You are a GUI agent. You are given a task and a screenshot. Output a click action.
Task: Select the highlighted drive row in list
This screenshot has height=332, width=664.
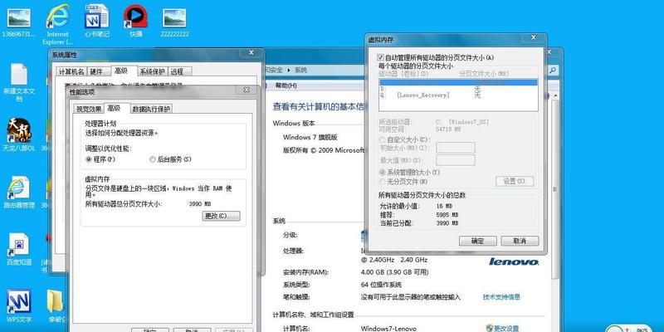[x=459, y=82]
